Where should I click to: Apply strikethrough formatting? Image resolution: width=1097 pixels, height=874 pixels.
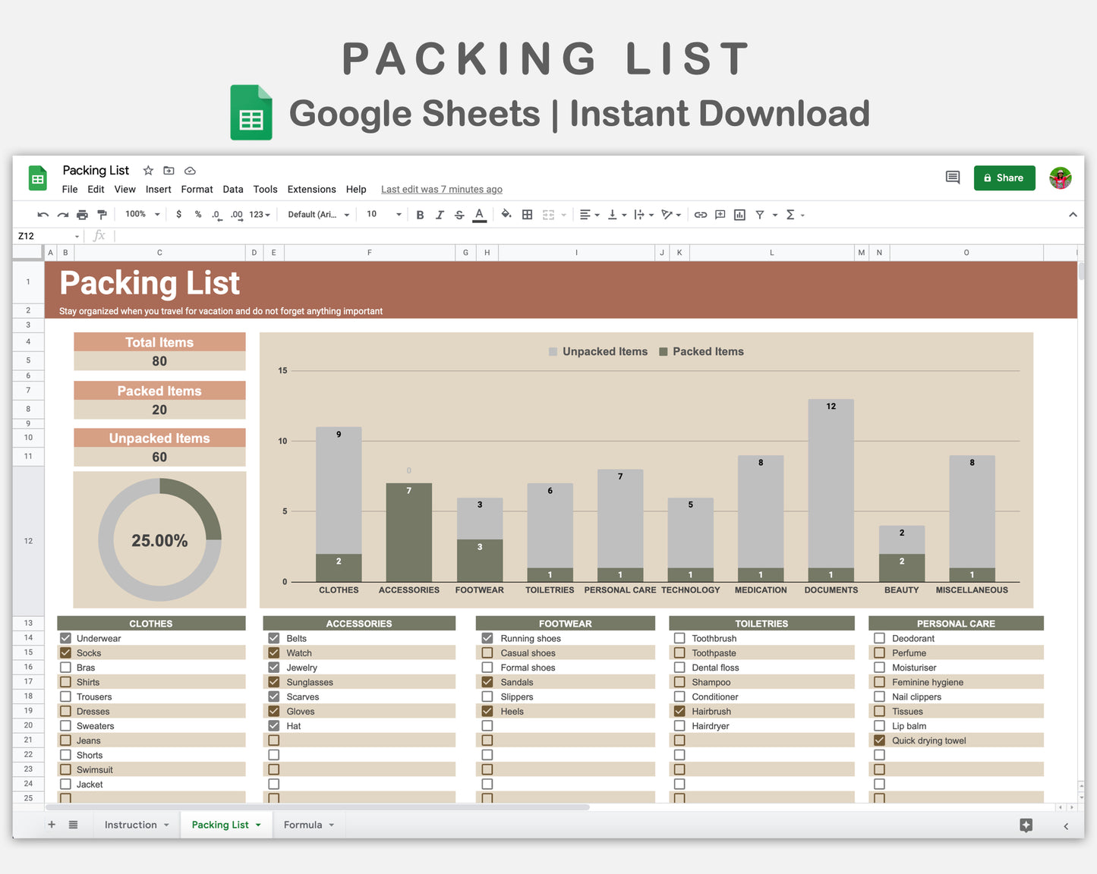point(459,215)
